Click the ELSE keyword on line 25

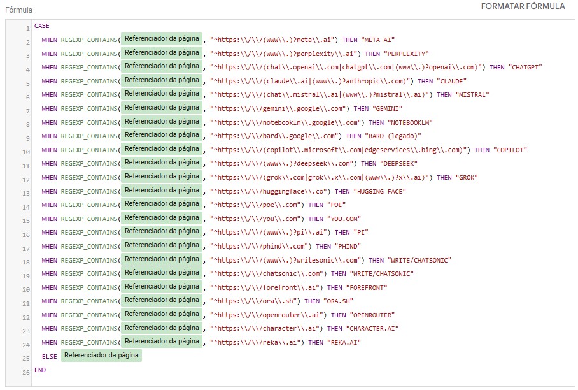(50, 356)
